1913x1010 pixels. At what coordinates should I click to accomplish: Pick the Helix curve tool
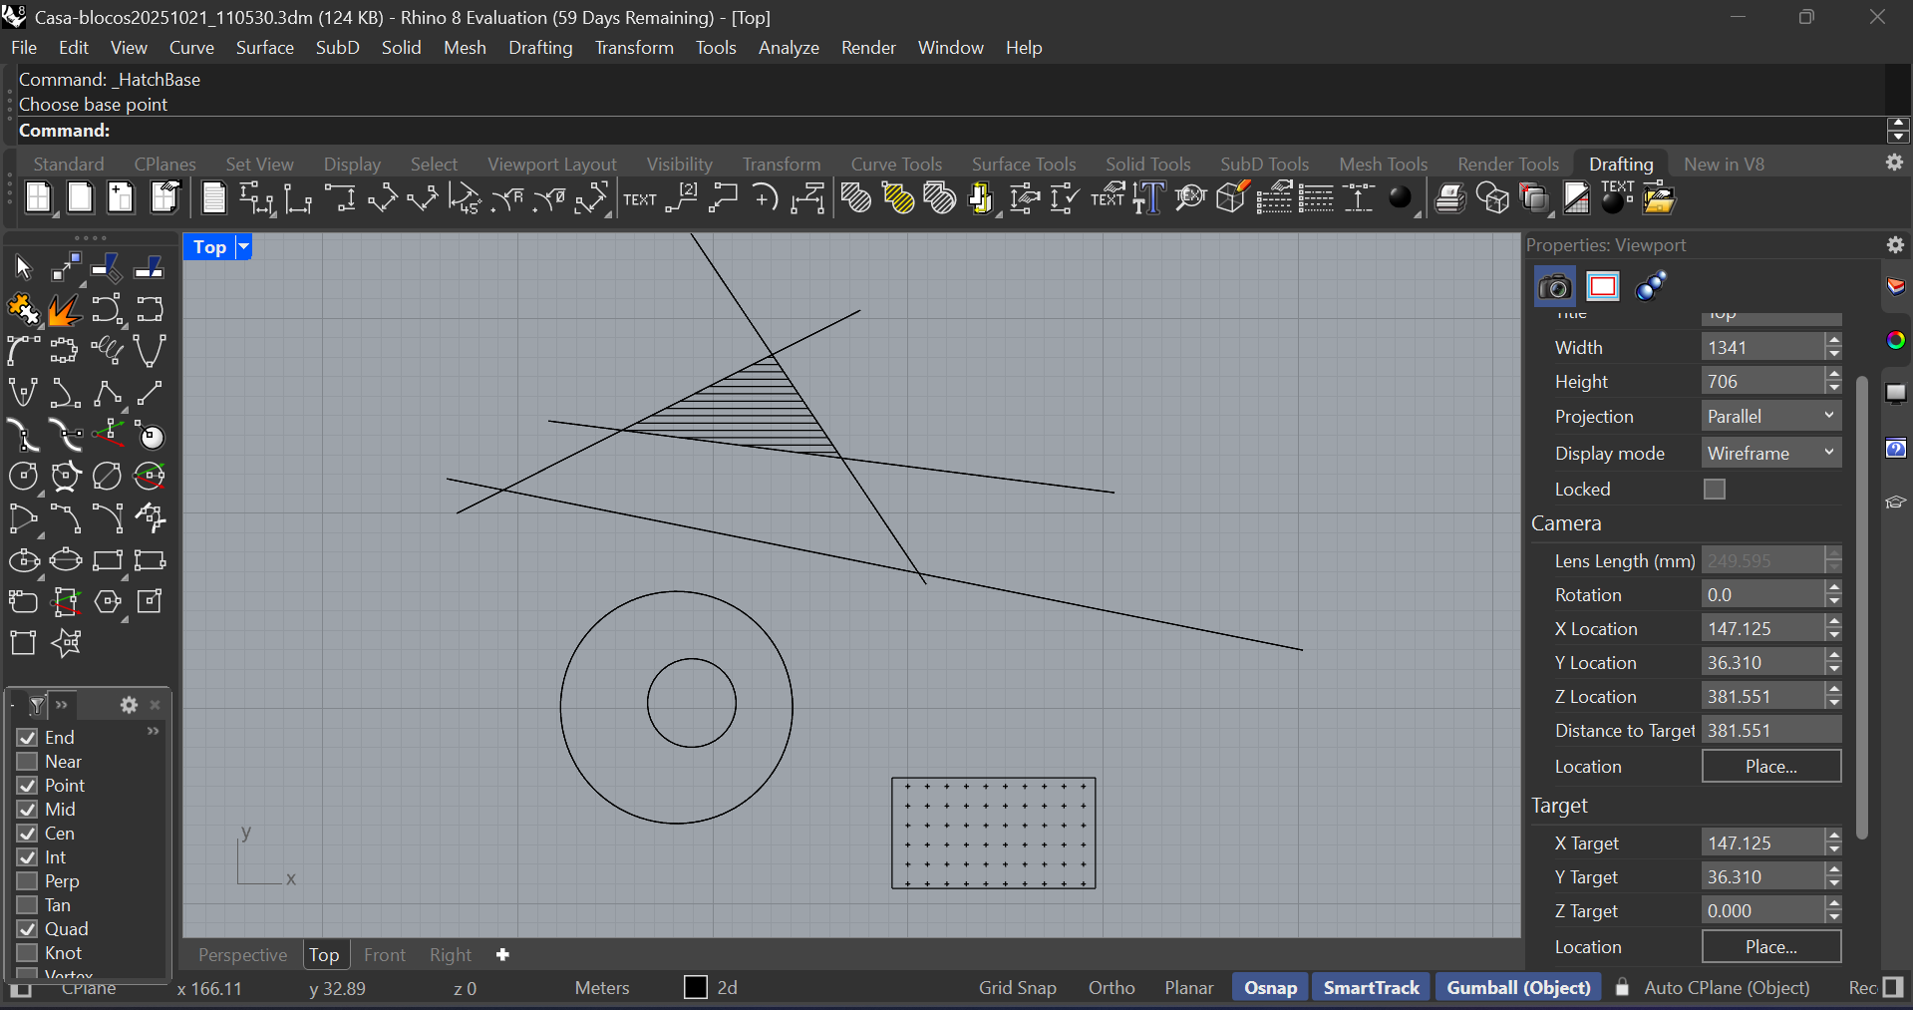[107, 351]
